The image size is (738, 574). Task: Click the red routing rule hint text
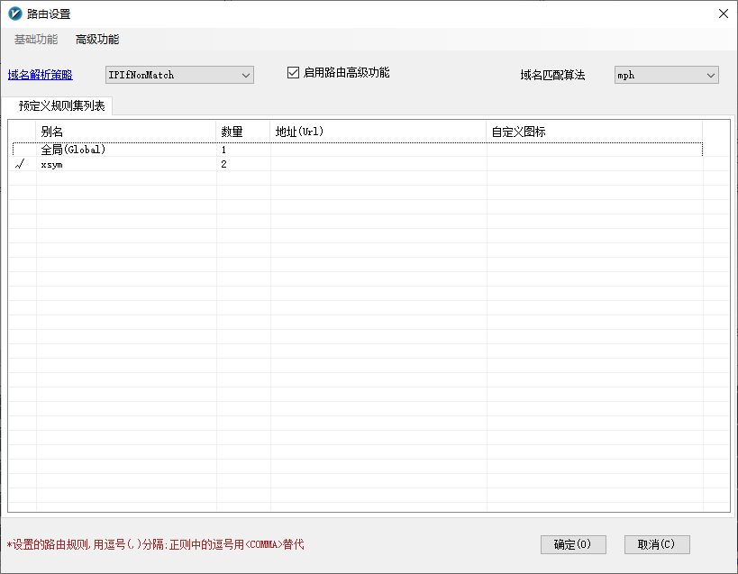[155, 545]
